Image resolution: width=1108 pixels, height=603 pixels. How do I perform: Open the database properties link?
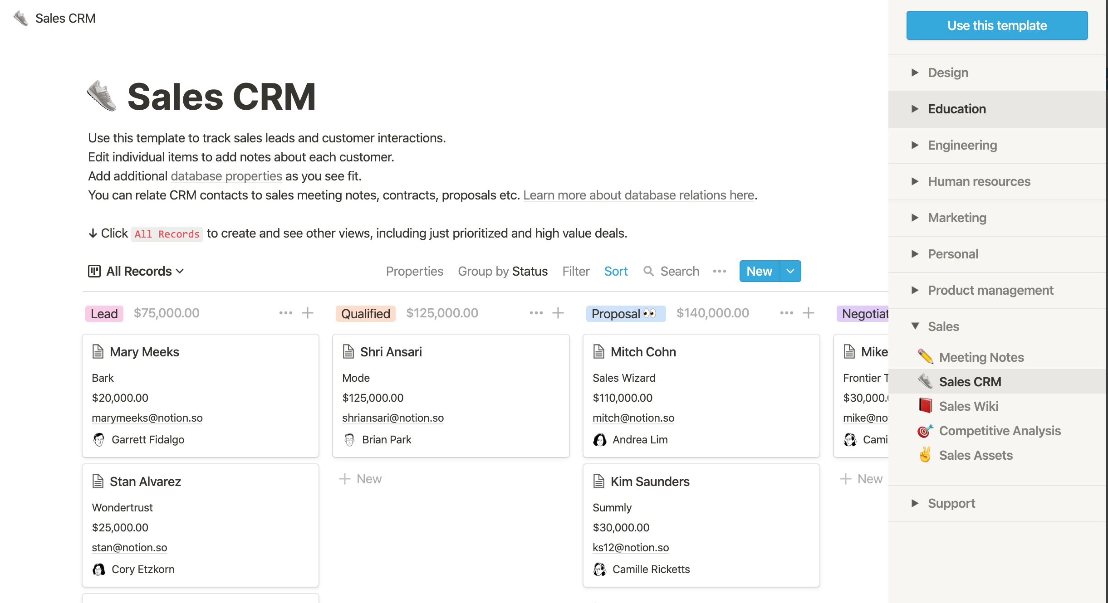click(x=226, y=176)
